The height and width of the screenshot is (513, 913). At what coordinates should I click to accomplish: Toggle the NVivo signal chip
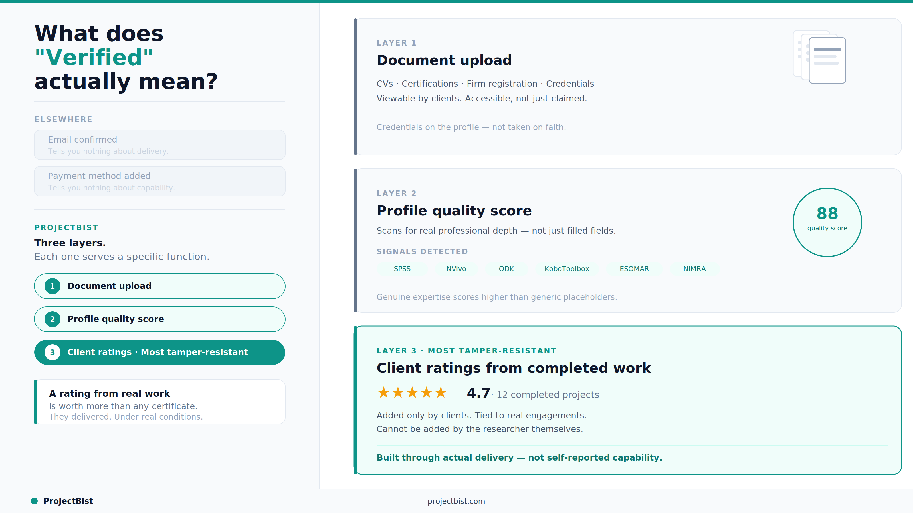456,269
